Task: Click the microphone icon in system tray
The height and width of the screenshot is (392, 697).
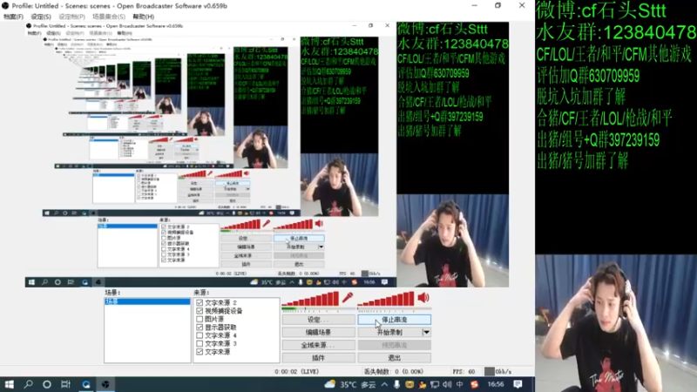Action: pos(396,384)
